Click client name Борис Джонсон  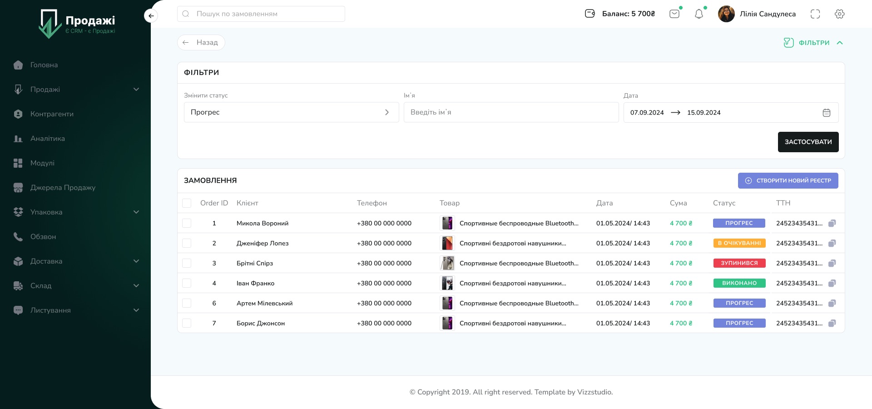click(x=260, y=323)
